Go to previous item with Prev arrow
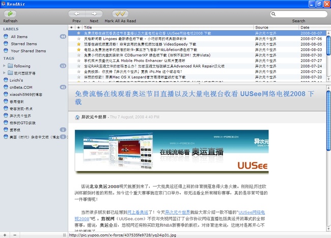The image size is (331, 238). 76,14
